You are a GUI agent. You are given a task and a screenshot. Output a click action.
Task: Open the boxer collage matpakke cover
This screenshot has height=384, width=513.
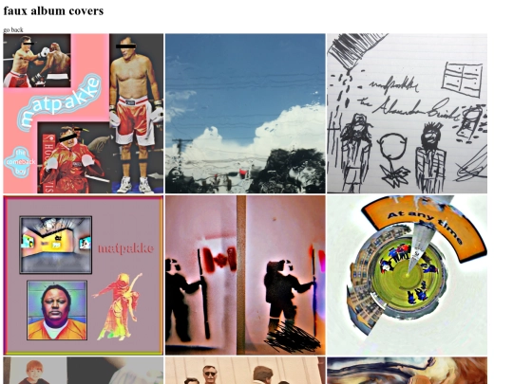[x=83, y=114]
